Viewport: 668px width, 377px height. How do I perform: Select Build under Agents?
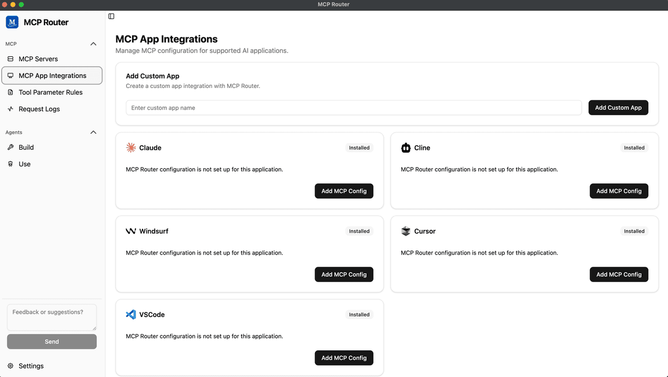click(x=26, y=148)
